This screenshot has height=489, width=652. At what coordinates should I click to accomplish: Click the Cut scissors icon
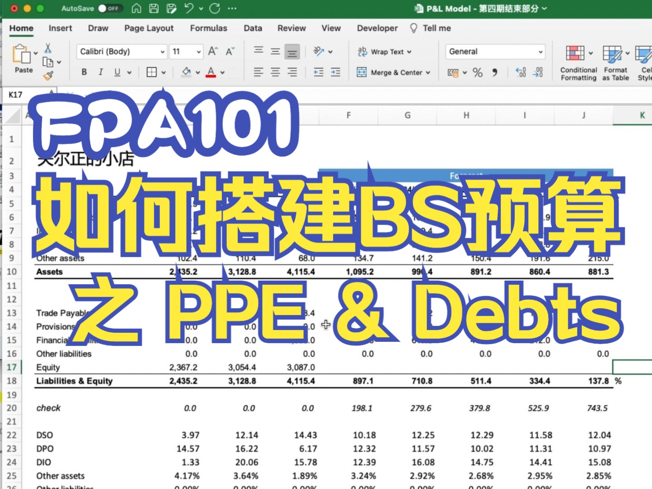pos(48,48)
